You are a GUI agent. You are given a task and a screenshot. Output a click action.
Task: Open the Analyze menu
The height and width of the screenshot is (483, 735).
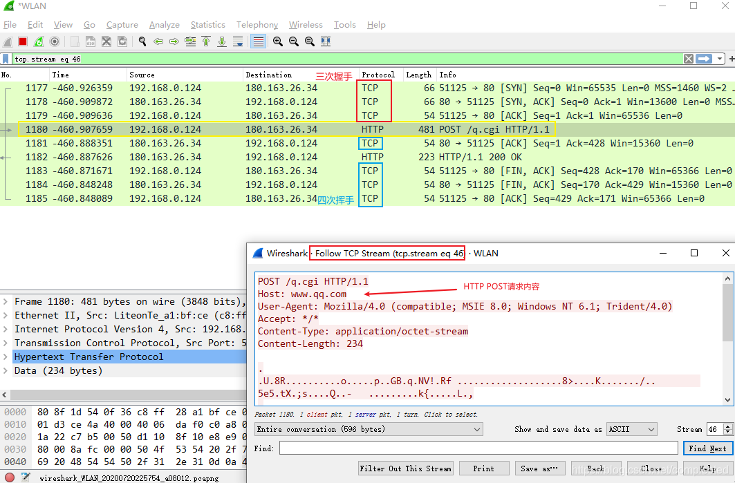click(x=165, y=25)
